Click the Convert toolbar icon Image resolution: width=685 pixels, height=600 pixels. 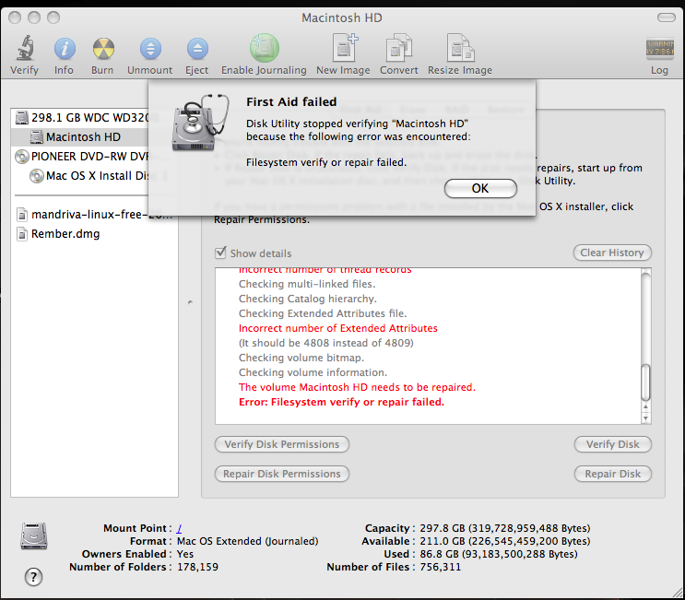(399, 48)
